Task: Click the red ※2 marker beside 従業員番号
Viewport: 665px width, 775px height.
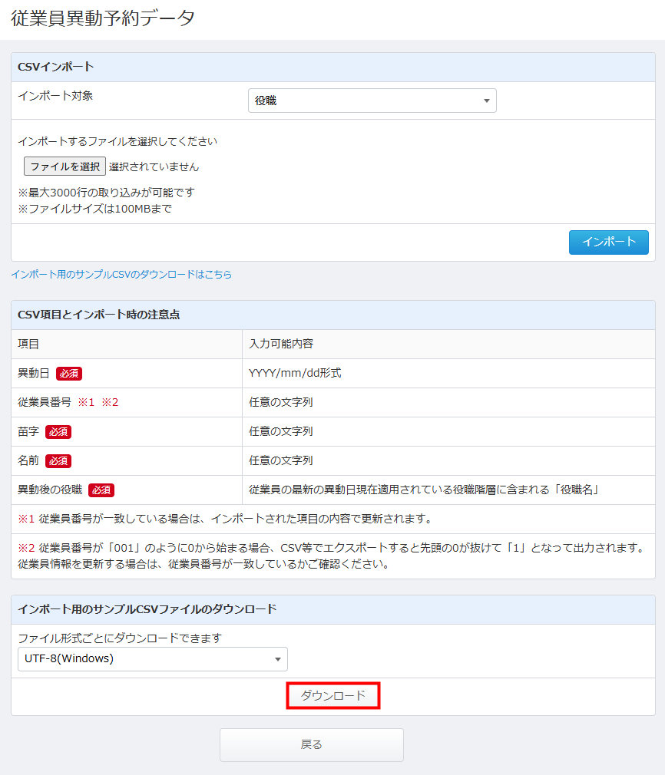Action: click(110, 403)
